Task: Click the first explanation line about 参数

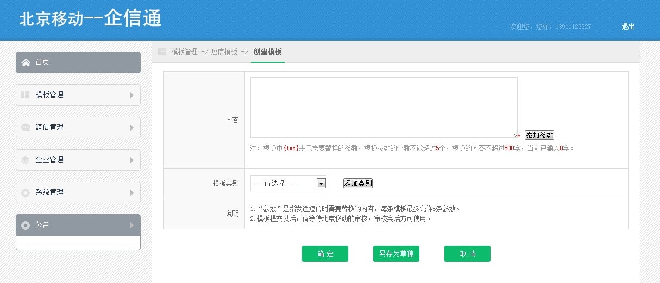Action: pyautogui.click(x=355, y=209)
